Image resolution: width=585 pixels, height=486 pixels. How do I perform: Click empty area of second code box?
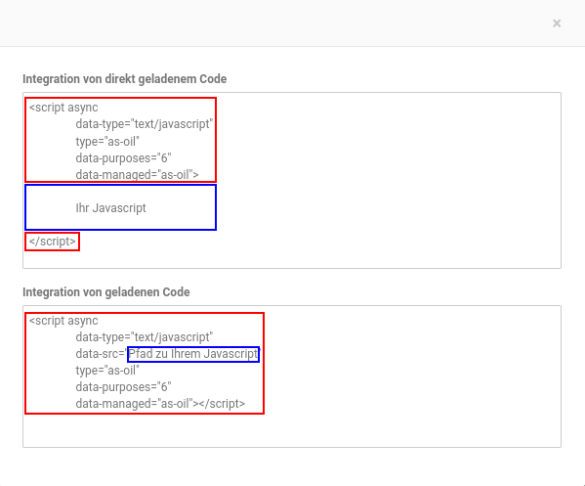pyautogui.click(x=410, y=376)
